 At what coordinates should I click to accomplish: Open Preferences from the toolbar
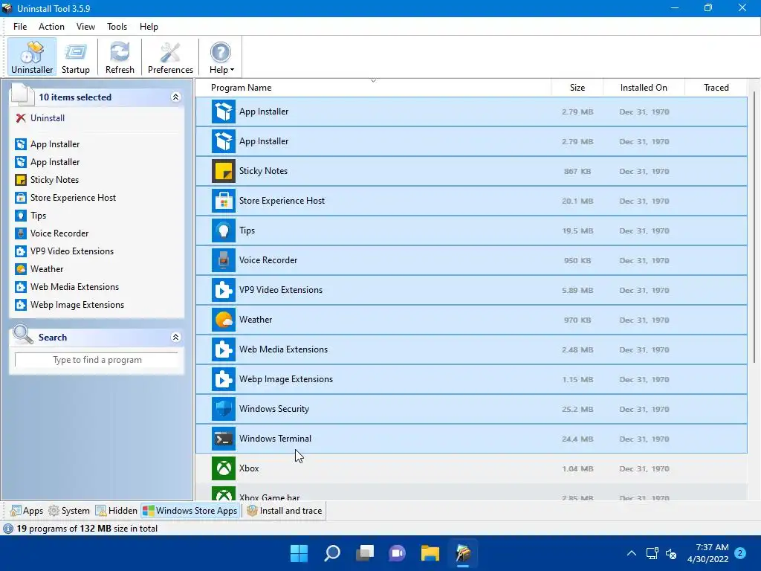click(x=170, y=57)
